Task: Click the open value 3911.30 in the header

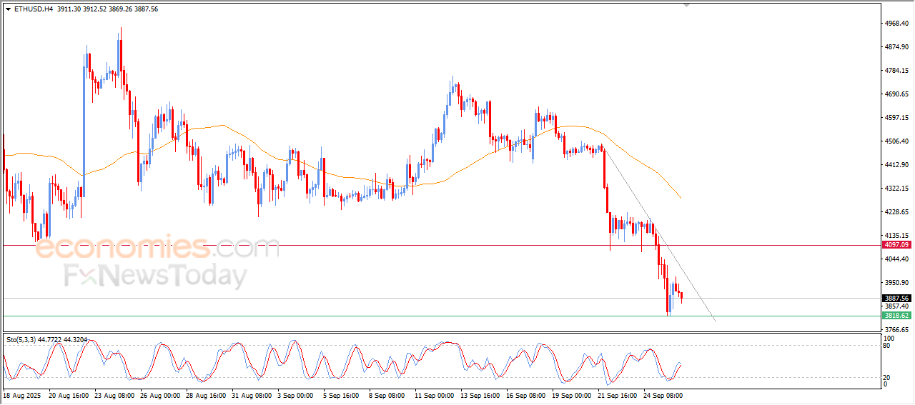Action: click(69, 9)
